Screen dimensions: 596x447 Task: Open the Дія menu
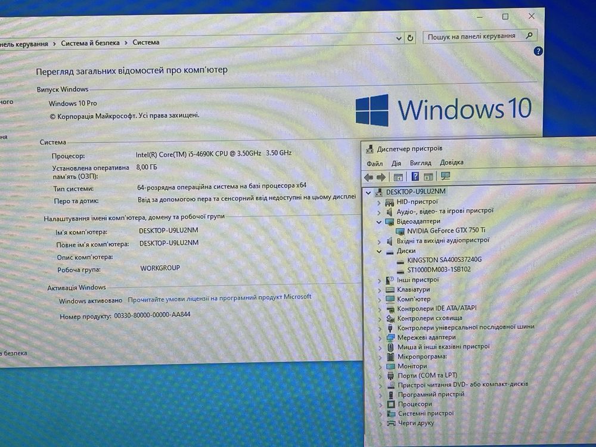396,163
